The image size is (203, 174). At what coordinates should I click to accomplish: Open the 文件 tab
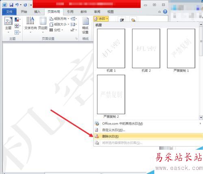click(x=9, y=12)
